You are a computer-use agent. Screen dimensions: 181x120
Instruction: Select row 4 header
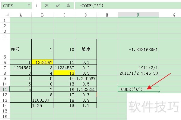[x=5, y=37]
